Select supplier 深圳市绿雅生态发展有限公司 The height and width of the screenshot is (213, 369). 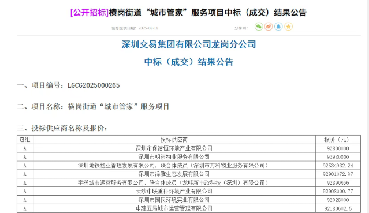[174, 174]
